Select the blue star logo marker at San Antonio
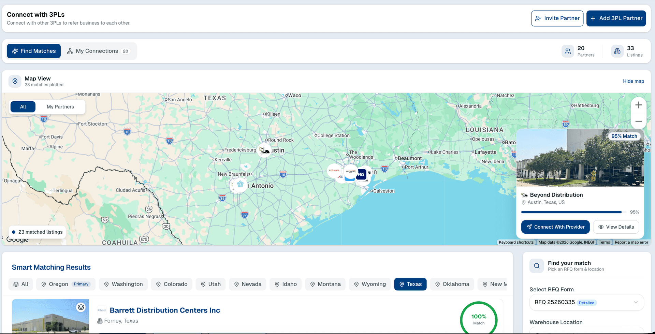The width and height of the screenshot is (655, 334). pyautogui.click(x=240, y=184)
